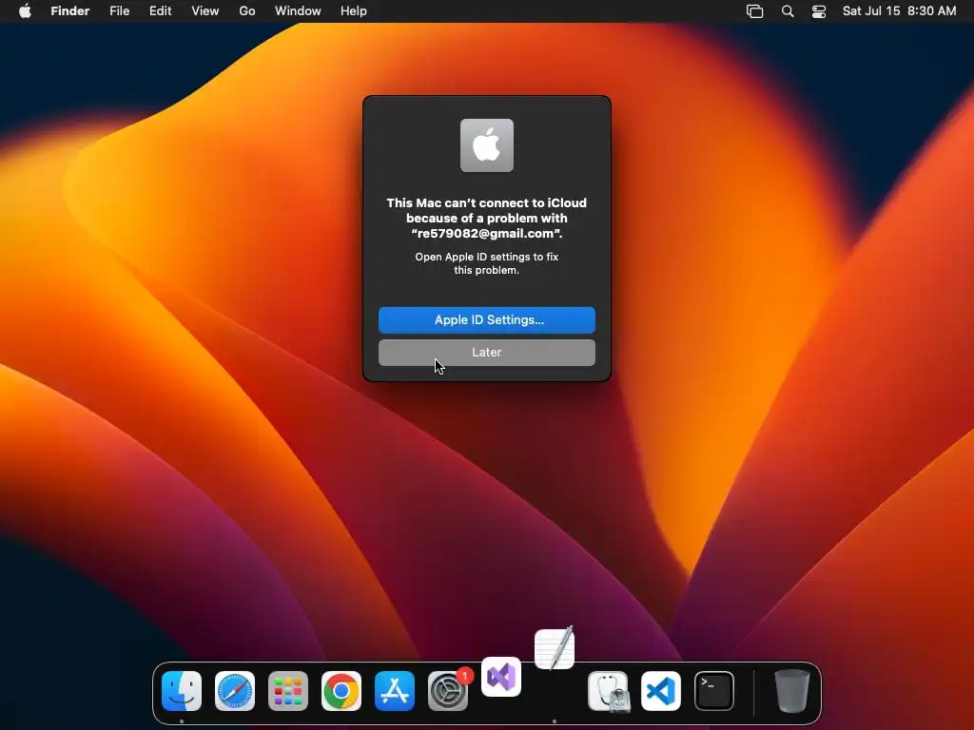This screenshot has height=730, width=974.
Task: Click the Apple logo in dialog
Action: point(487,145)
